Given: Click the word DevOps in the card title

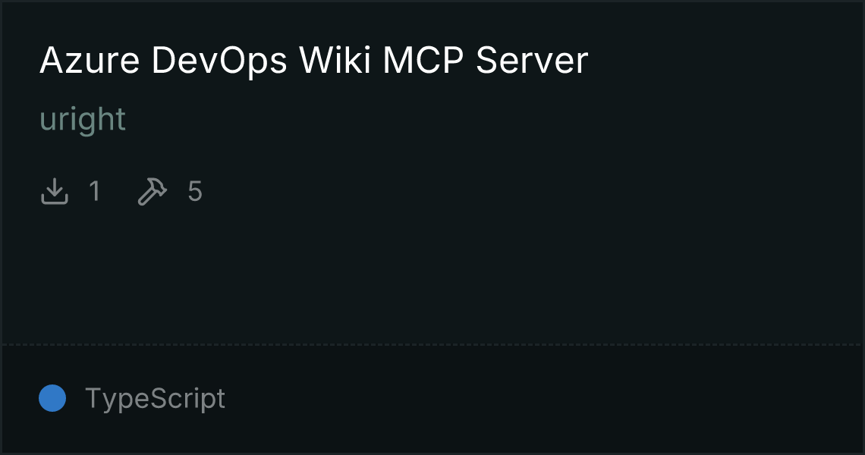Looking at the screenshot, I should click(219, 60).
